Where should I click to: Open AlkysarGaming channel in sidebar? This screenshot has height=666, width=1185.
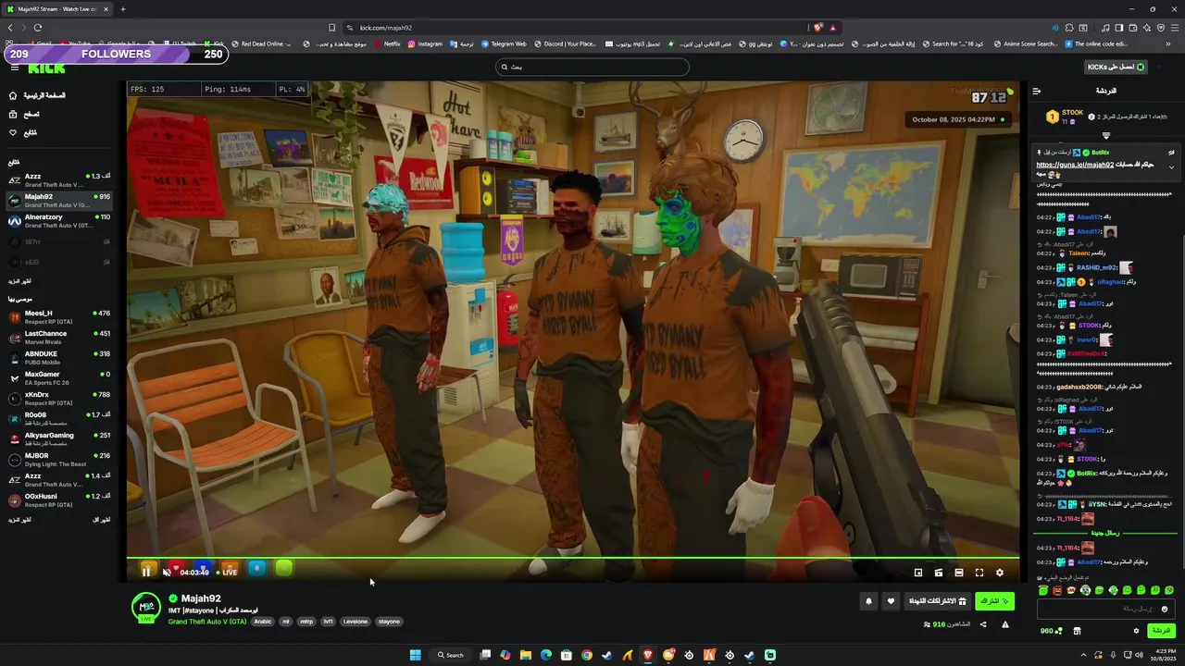59,439
